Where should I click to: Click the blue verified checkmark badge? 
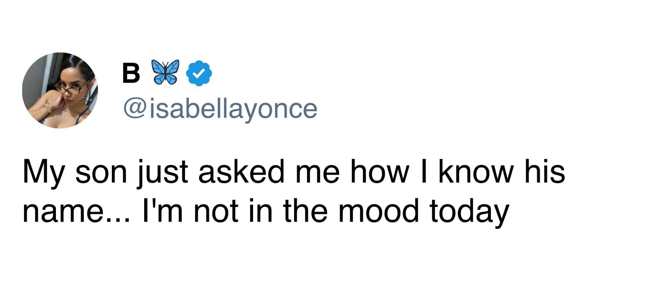[x=199, y=73]
